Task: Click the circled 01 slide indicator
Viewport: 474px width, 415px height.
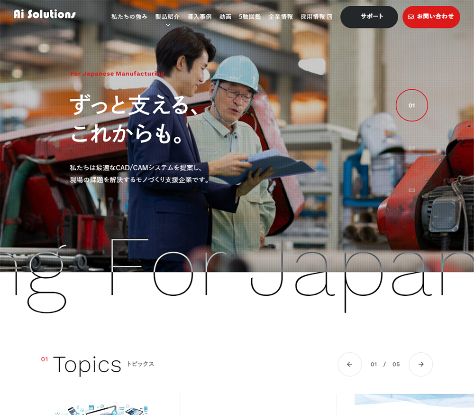Action: coord(411,105)
